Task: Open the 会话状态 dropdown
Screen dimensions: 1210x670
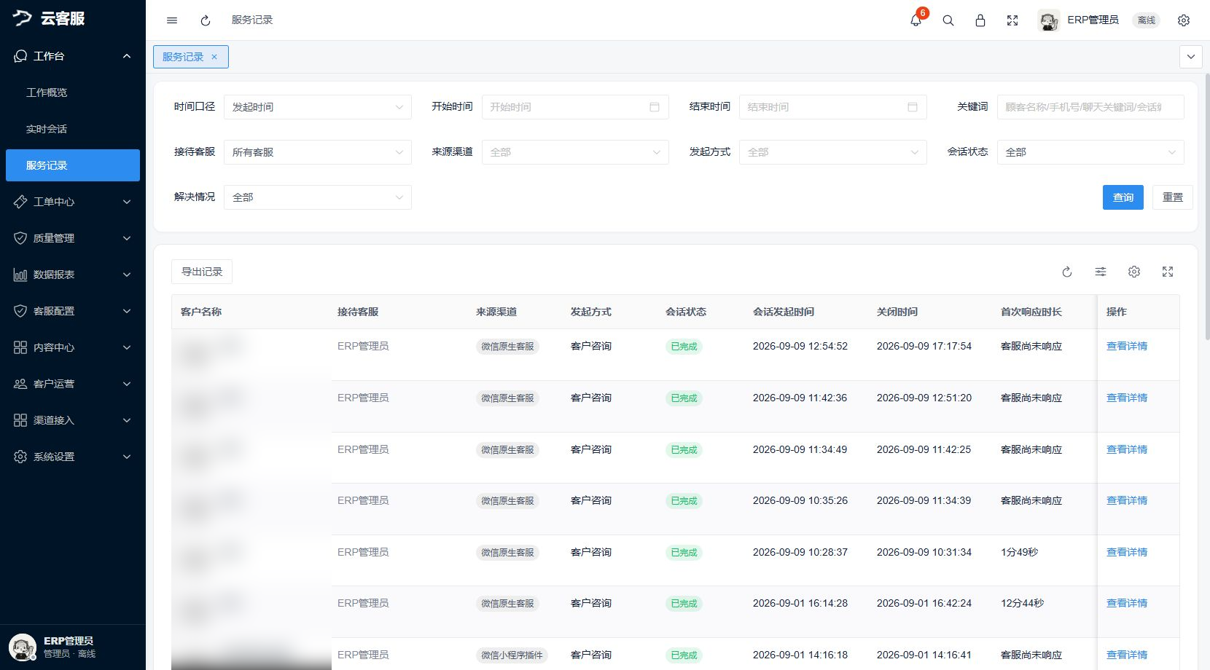Action: (1090, 152)
